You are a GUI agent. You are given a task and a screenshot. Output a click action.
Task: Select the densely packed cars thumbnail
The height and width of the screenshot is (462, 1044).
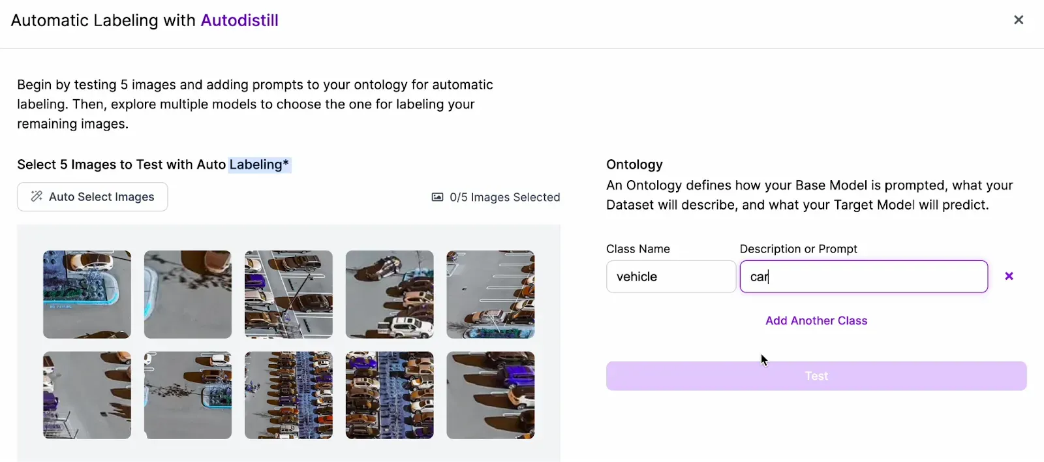click(288, 395)
